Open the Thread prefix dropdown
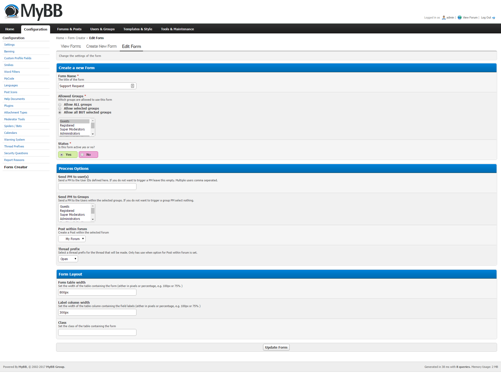Screen dimensions: 501x377 pos(68,259)
